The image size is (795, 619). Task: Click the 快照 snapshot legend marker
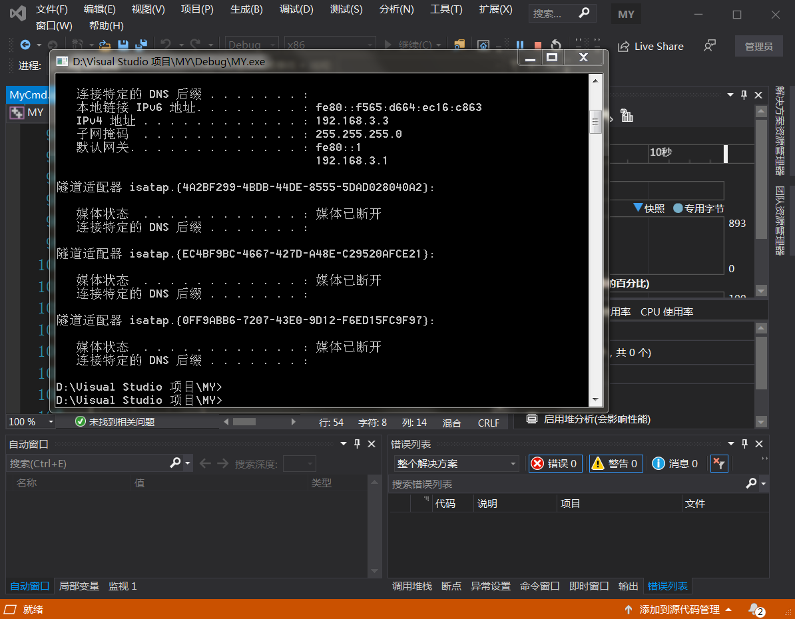pos(639,208)
